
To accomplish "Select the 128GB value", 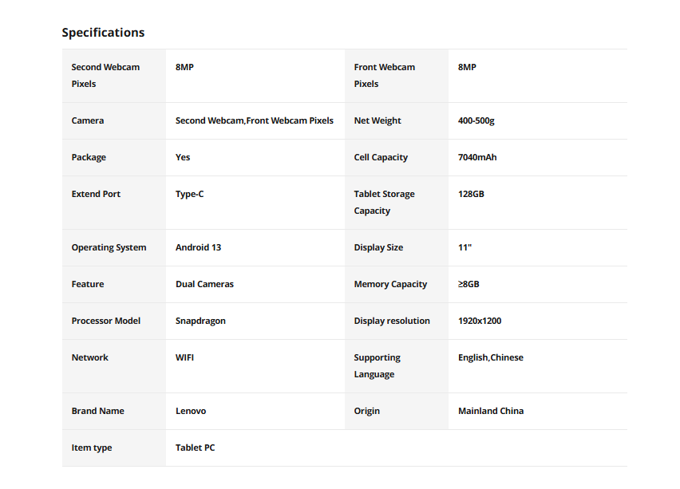I will tap(471, 194).
